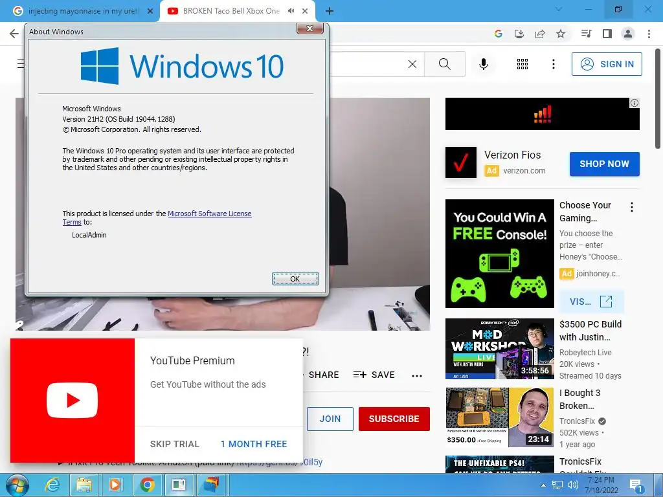Switch to the BROKEN Taco Bell Xbox tab
Viewport: 663px width, 497px height.
(231, 11)
